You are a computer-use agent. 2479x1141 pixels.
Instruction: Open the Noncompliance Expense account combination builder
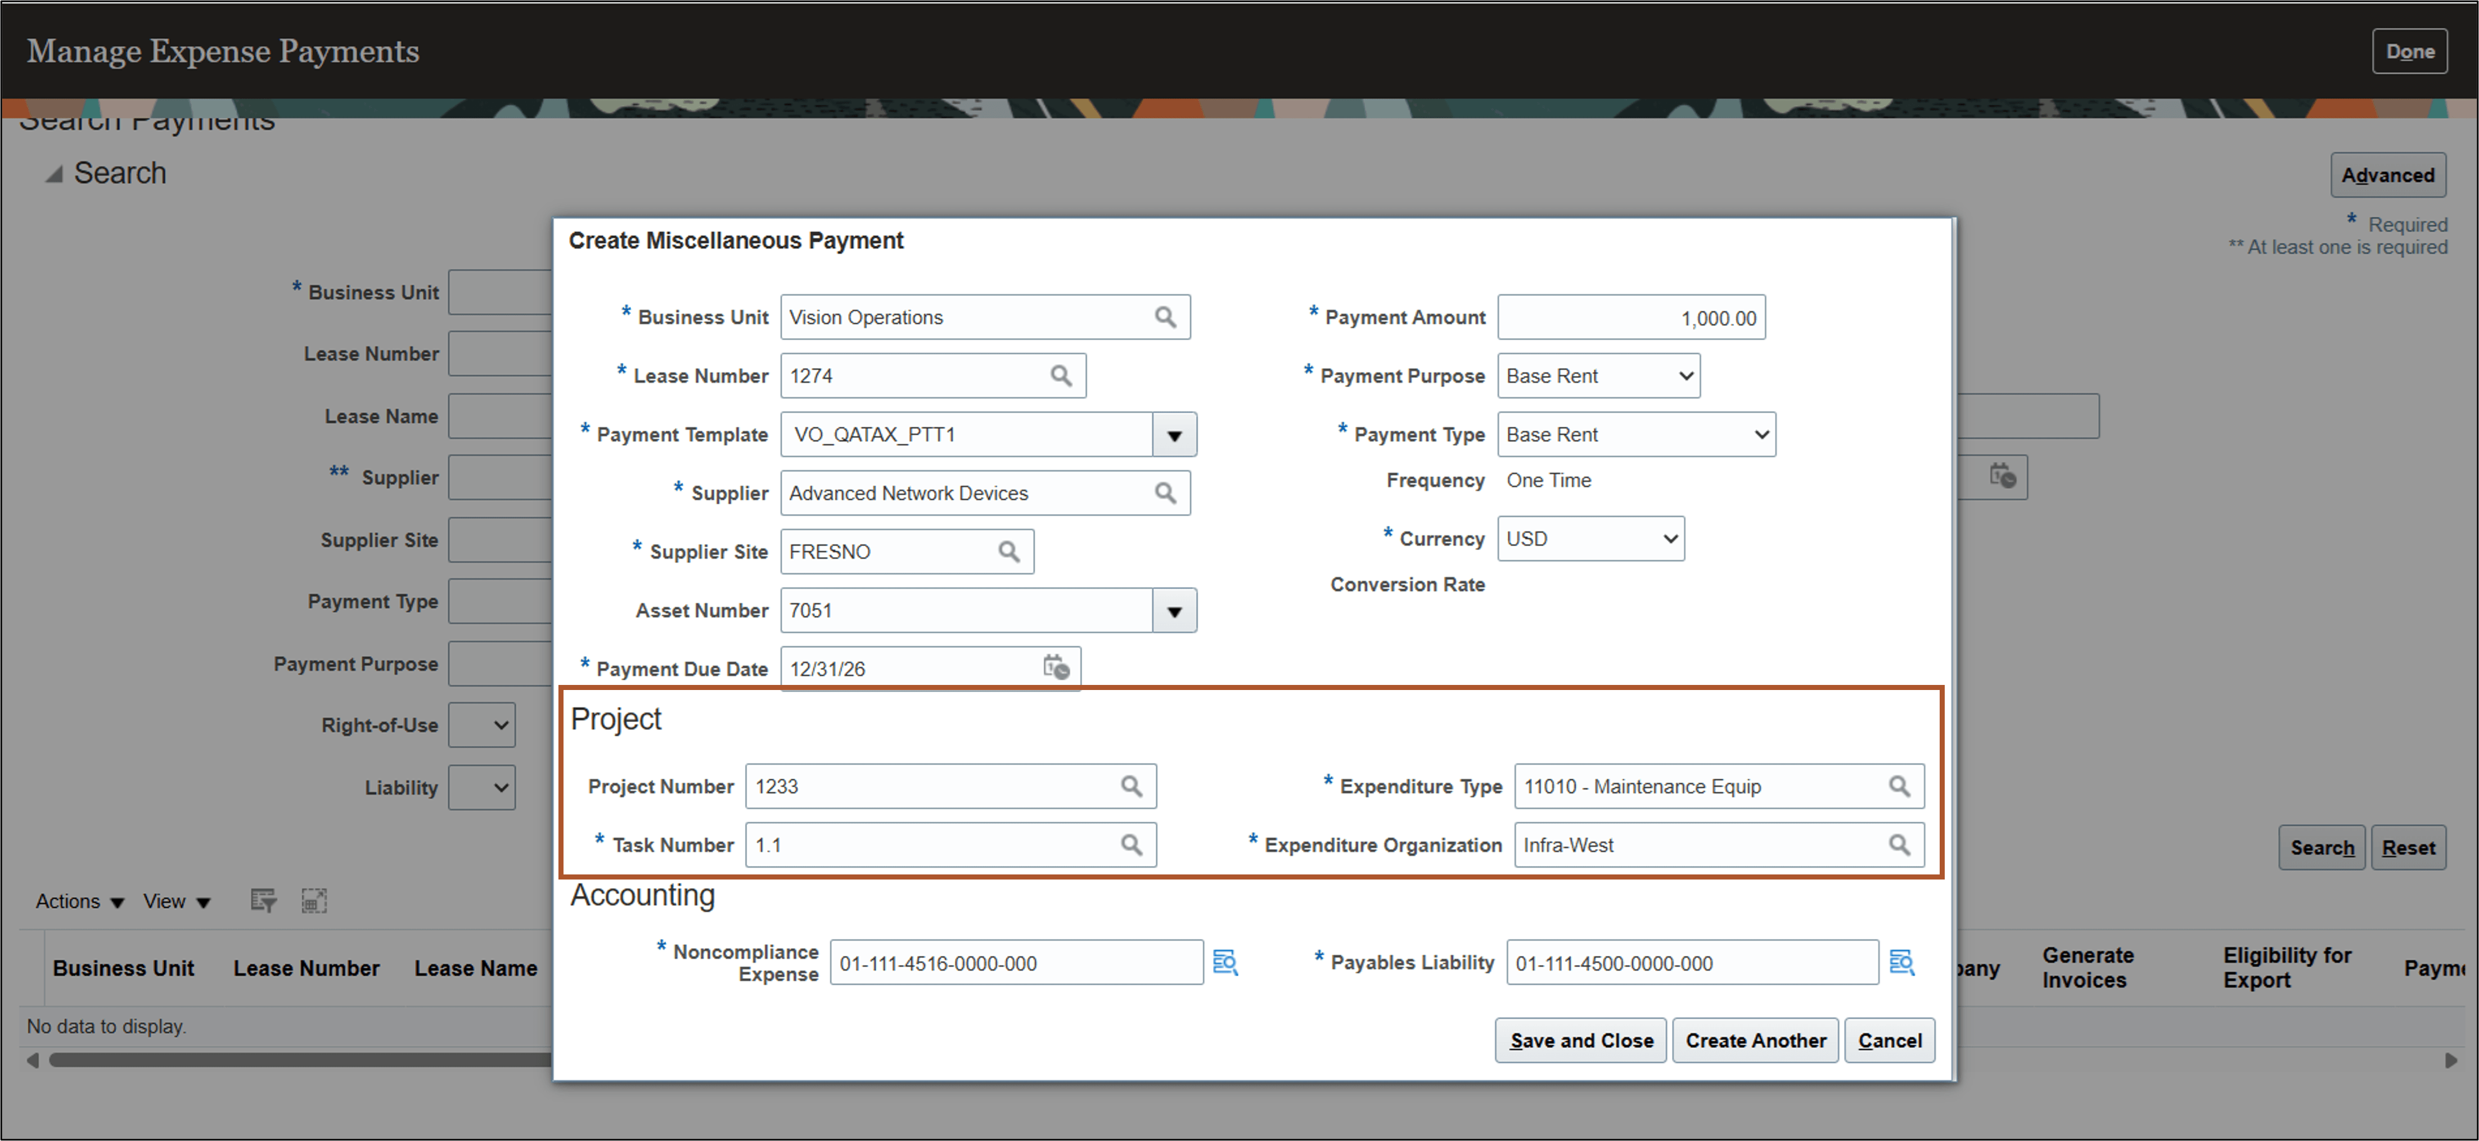1225,962
